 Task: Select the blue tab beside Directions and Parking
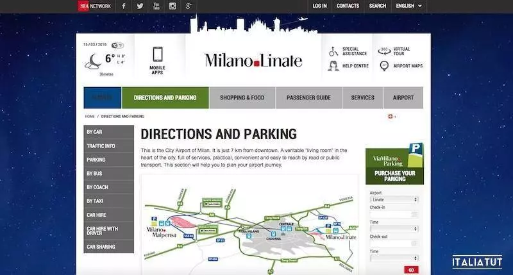tap(103, 97)
